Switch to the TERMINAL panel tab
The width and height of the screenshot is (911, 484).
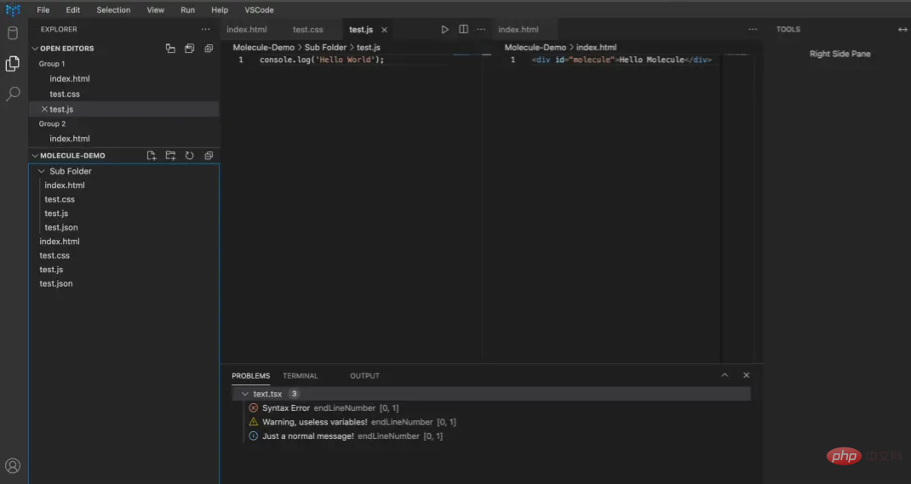tap(300, 376)
